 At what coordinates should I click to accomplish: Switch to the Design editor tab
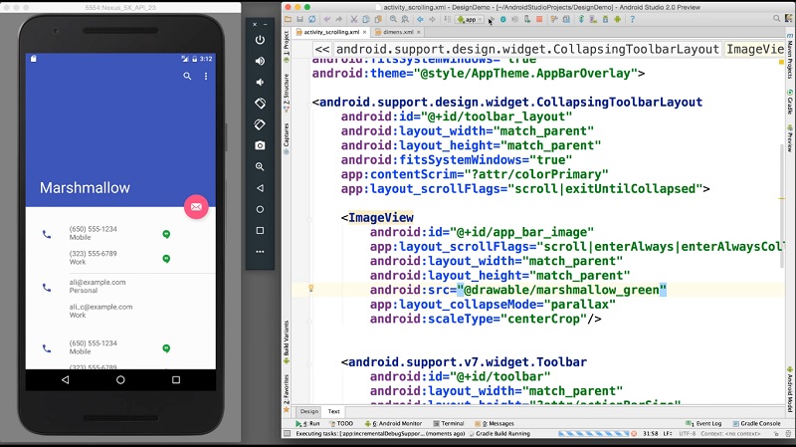[x=309, y=411]
